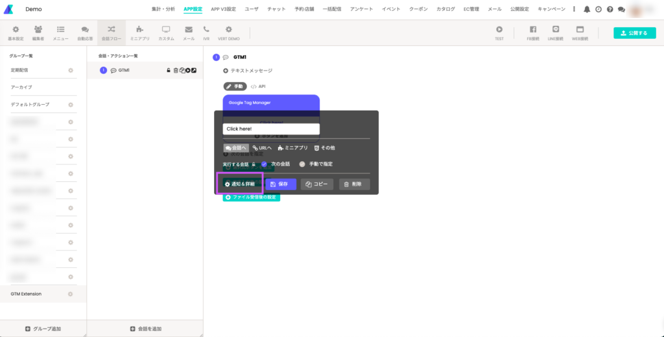Image resolution: width=664 pixels, height=337 pixels.
Task: Click the 保存 save button
Action: (280, 184)
